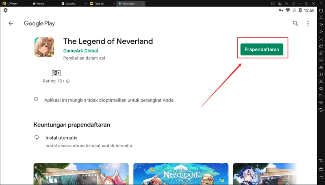
Task: Open Android recent apps in sidebar
Action: pos(321,178)
